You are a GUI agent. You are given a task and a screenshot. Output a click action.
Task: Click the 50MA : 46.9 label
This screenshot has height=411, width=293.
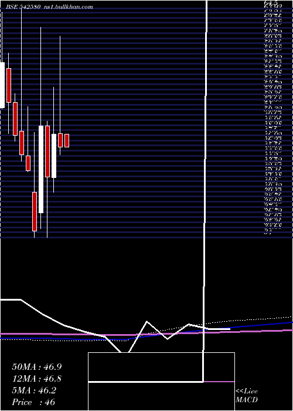37,367
